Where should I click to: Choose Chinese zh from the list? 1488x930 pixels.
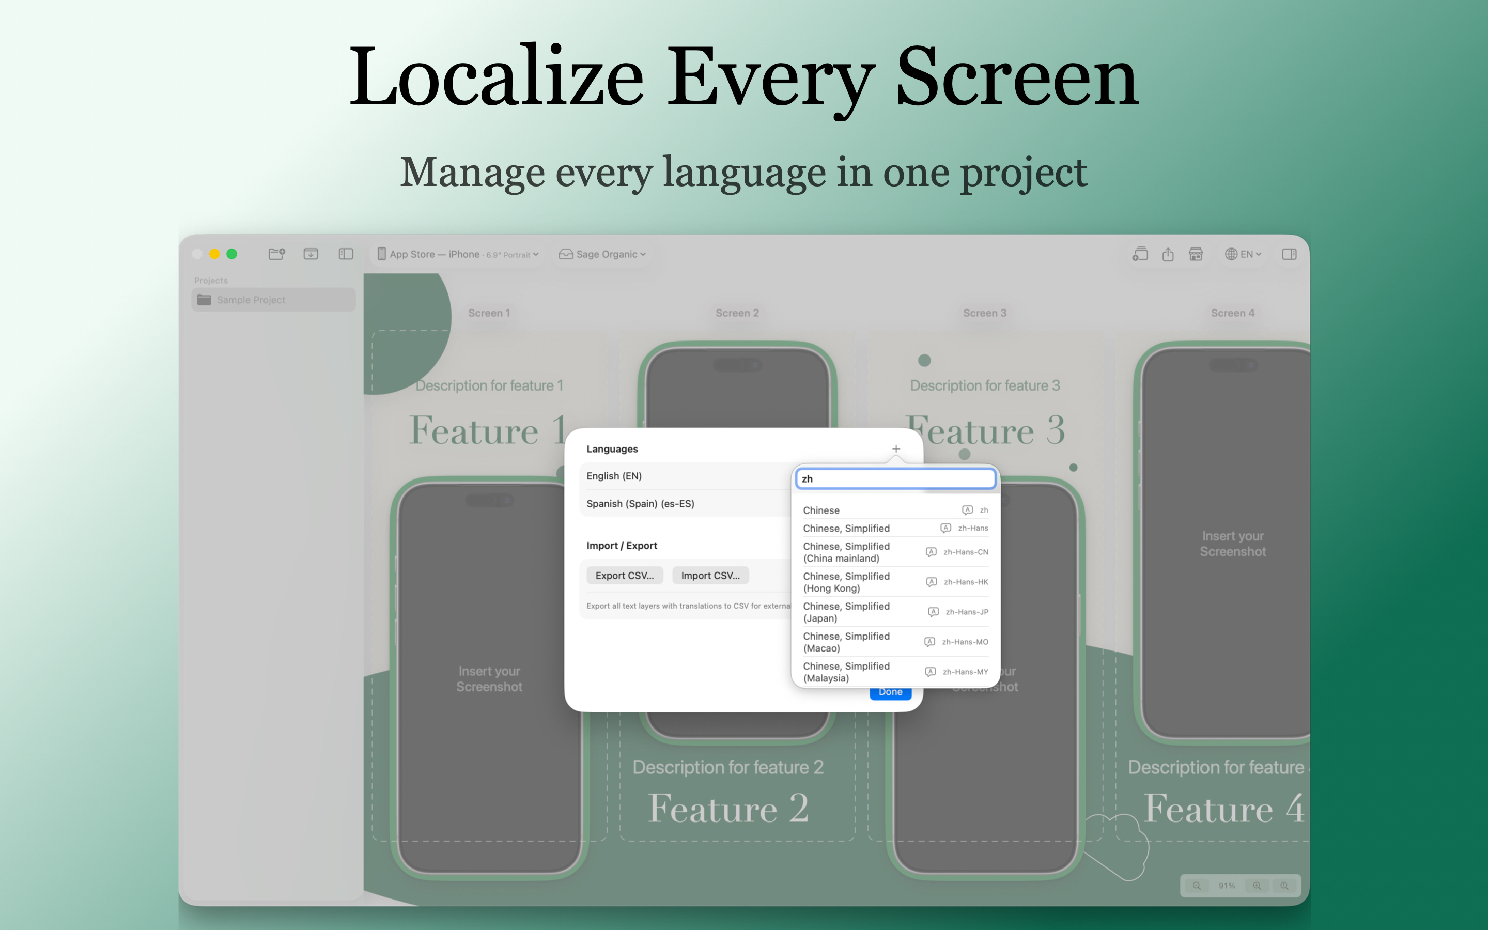point(895,510)
